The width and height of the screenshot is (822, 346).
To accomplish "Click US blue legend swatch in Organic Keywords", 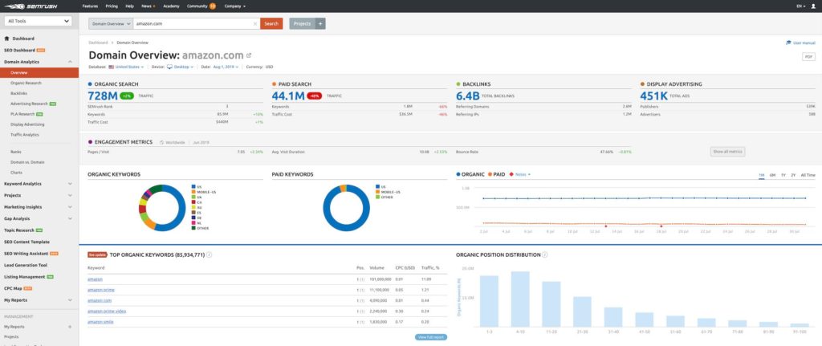I will coord(193,186).
